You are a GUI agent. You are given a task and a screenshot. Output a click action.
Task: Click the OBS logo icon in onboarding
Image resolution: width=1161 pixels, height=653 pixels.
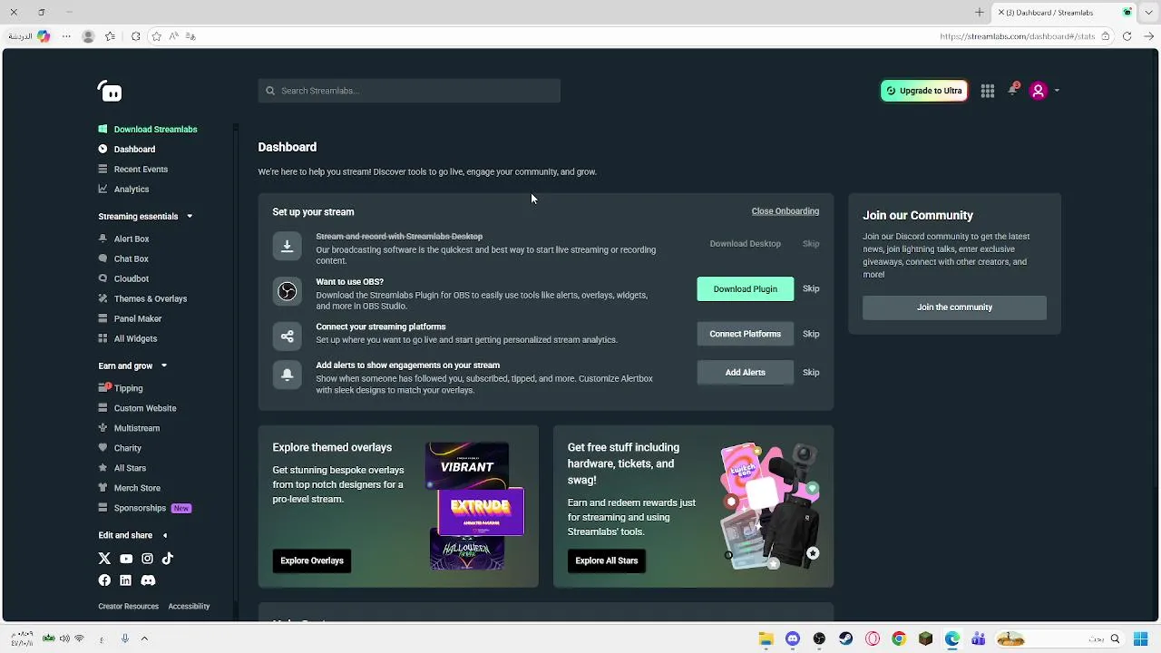287,291
